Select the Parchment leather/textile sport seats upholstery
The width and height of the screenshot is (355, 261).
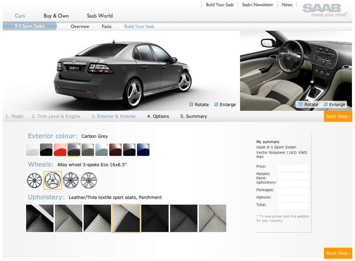[x=126, y=218]
